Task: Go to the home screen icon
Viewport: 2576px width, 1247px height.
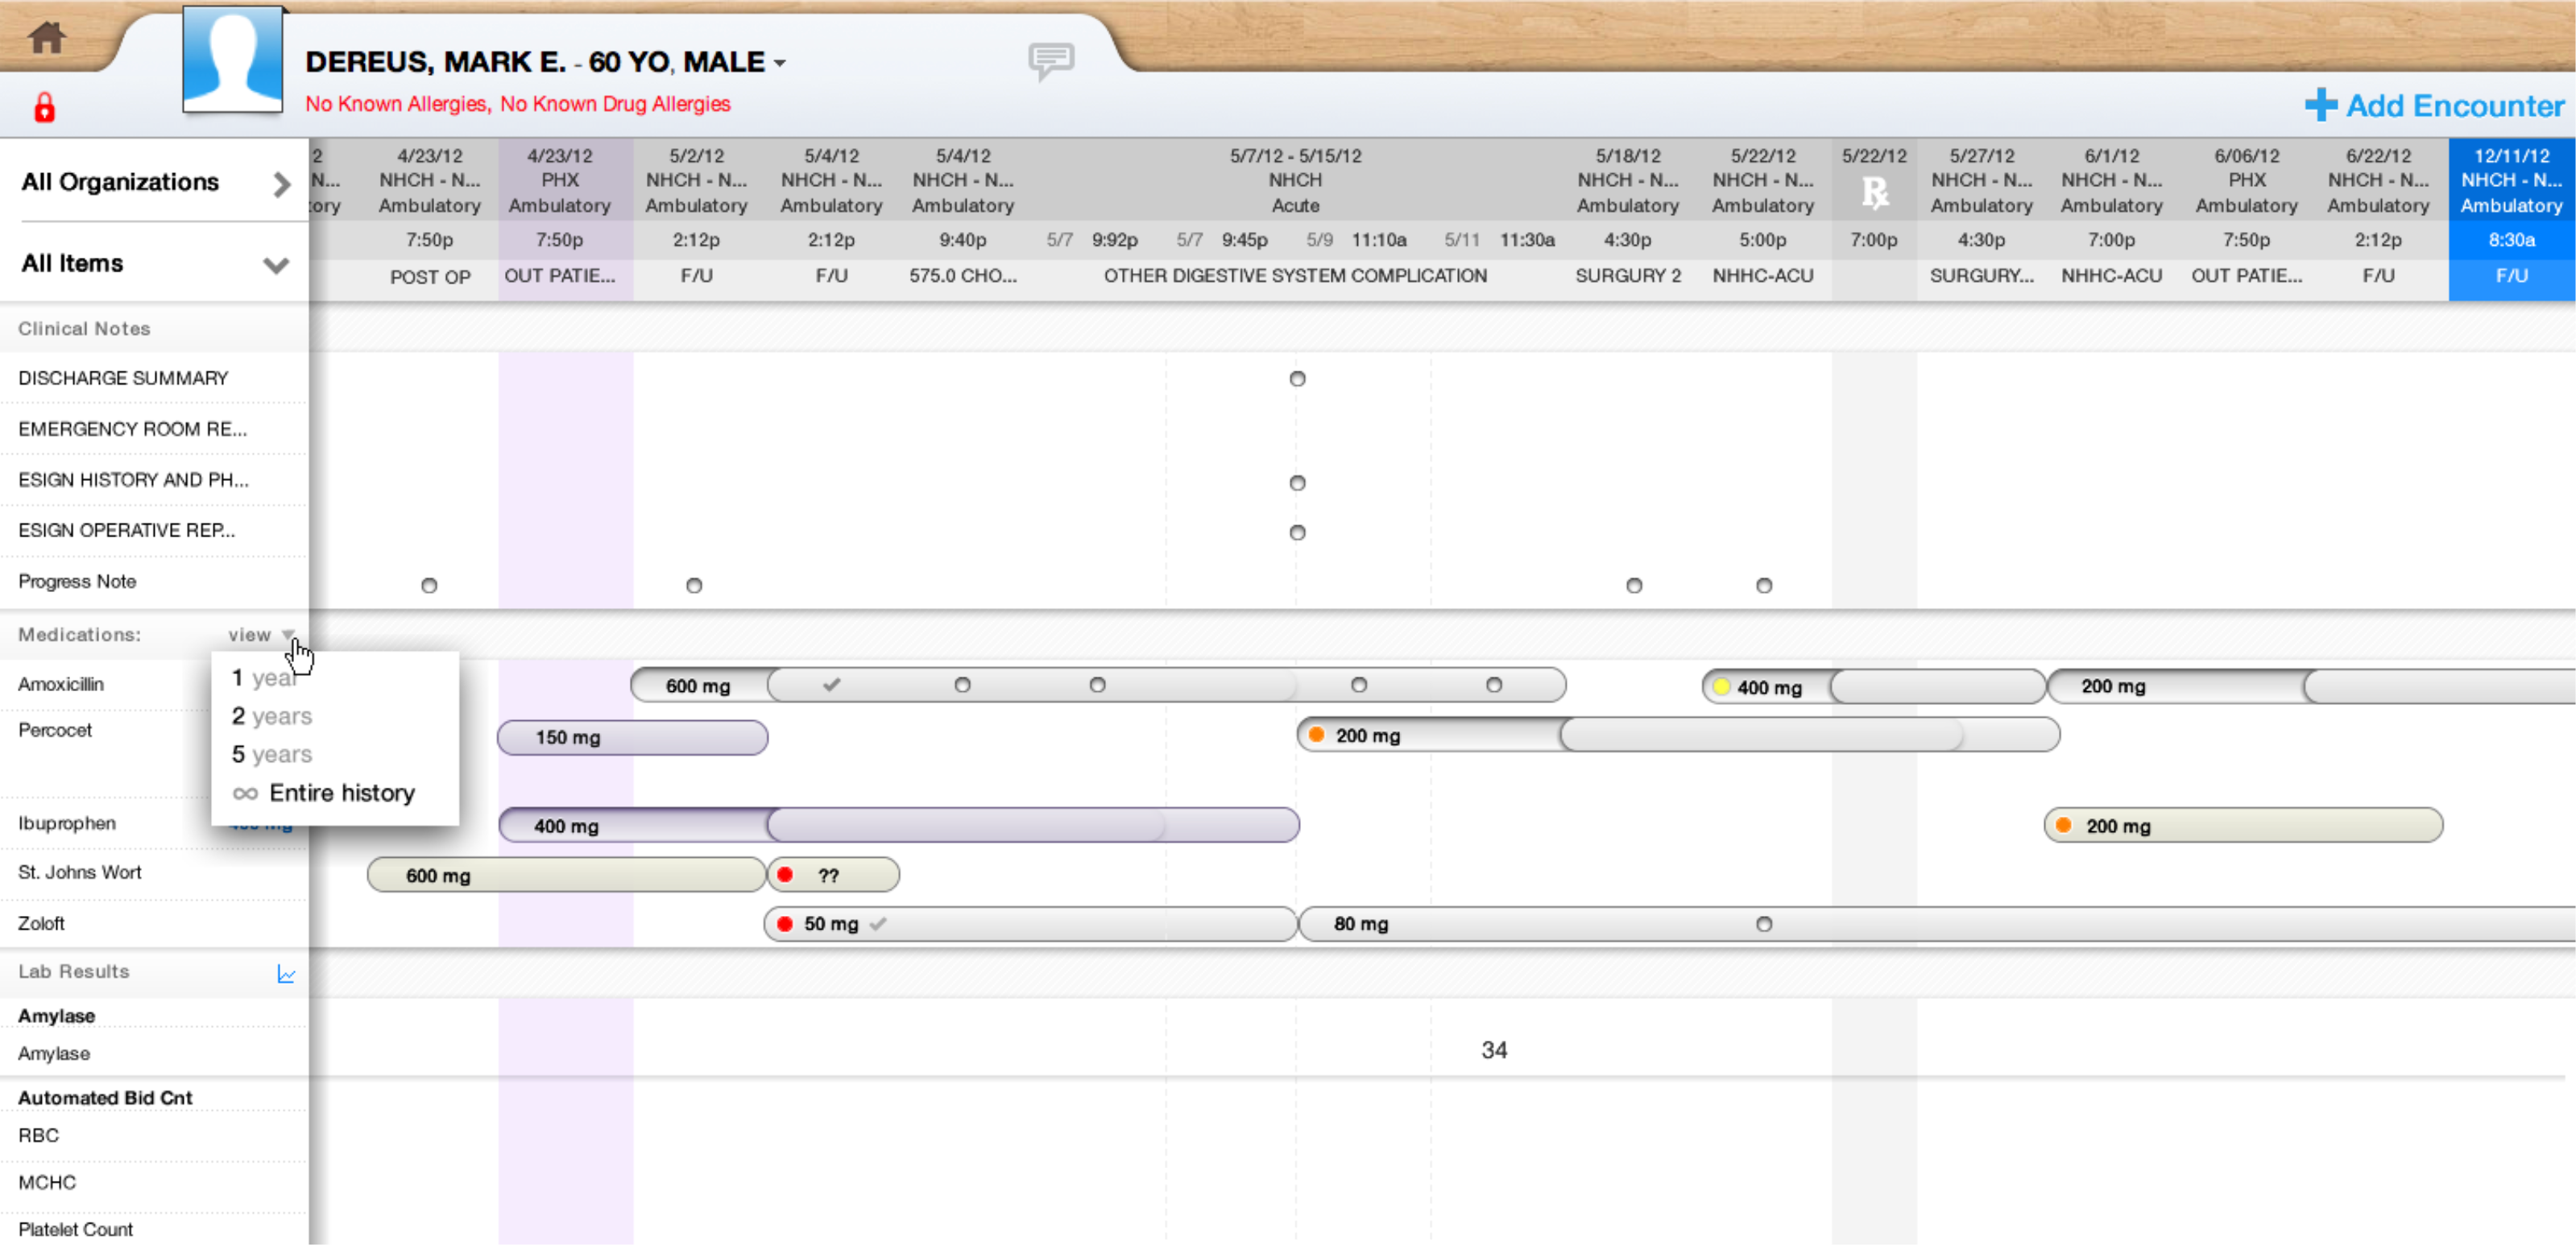Action: click(46, 38)
